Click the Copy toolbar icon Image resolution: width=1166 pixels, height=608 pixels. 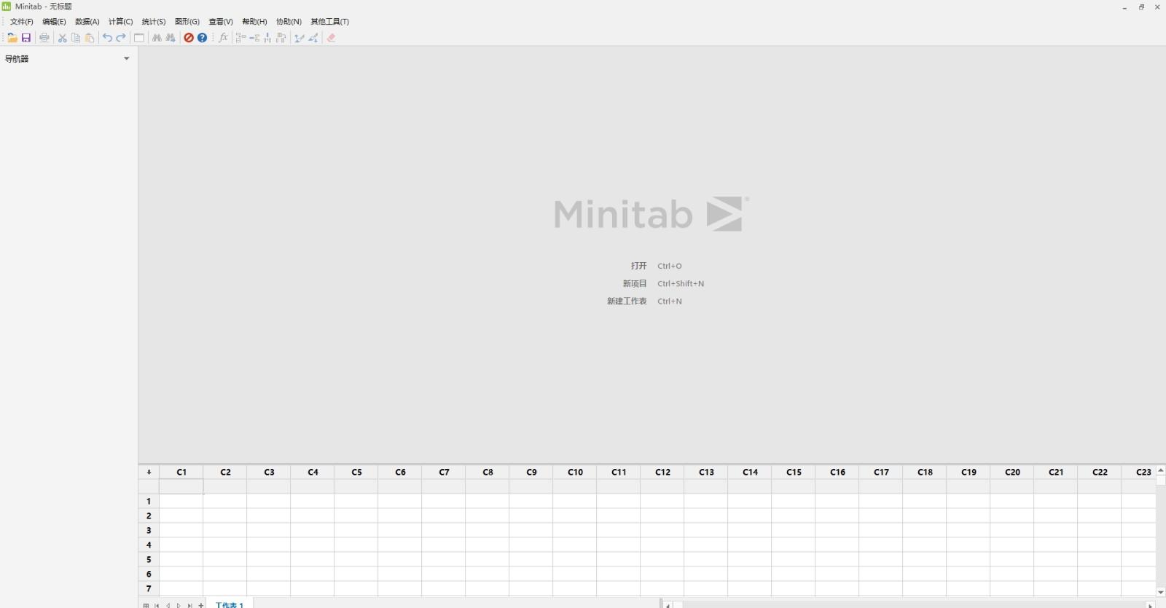[x=76, y=38]
